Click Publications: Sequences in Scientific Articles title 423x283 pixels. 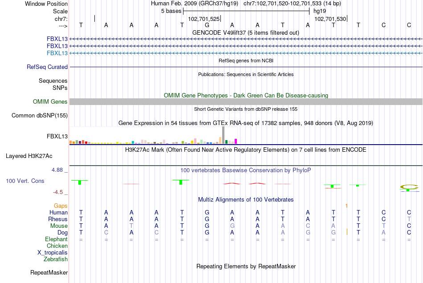(246, 74)
